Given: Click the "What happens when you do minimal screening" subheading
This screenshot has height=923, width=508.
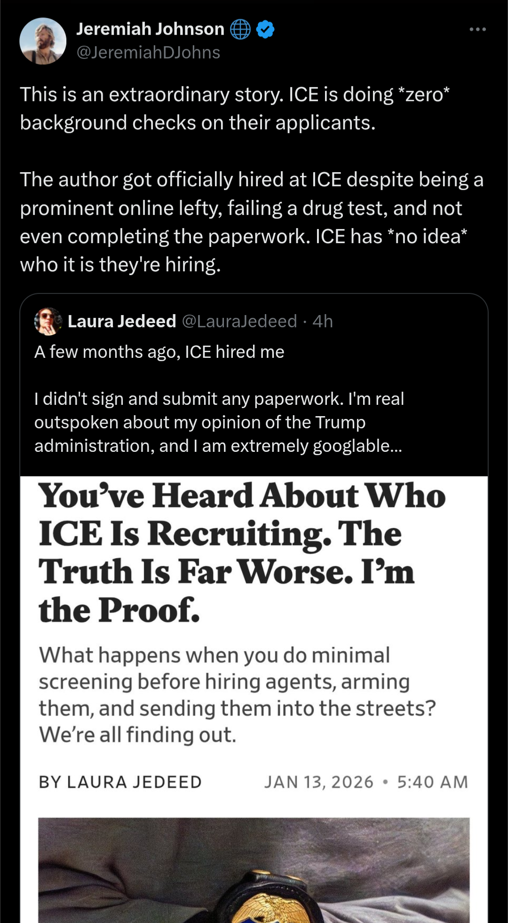Looking at the screenshot, I should pos(237,694).
